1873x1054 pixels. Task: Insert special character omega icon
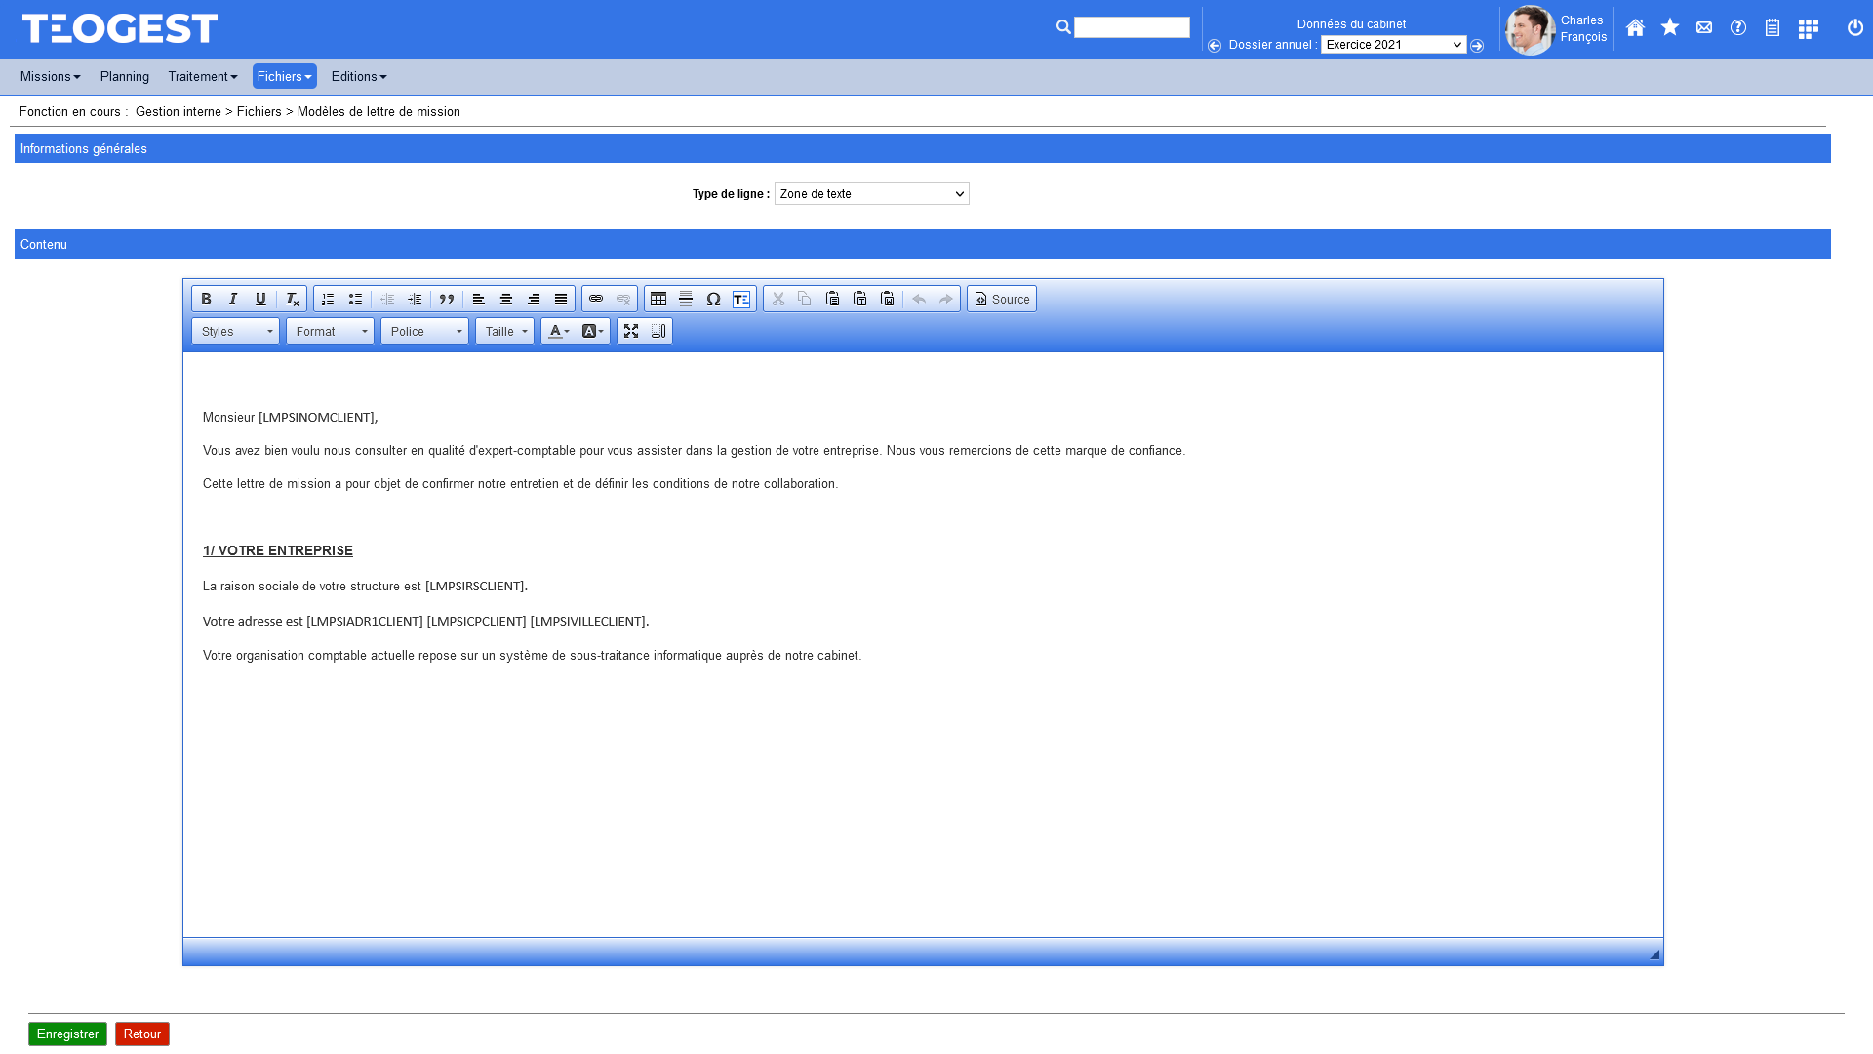[713, 299]
